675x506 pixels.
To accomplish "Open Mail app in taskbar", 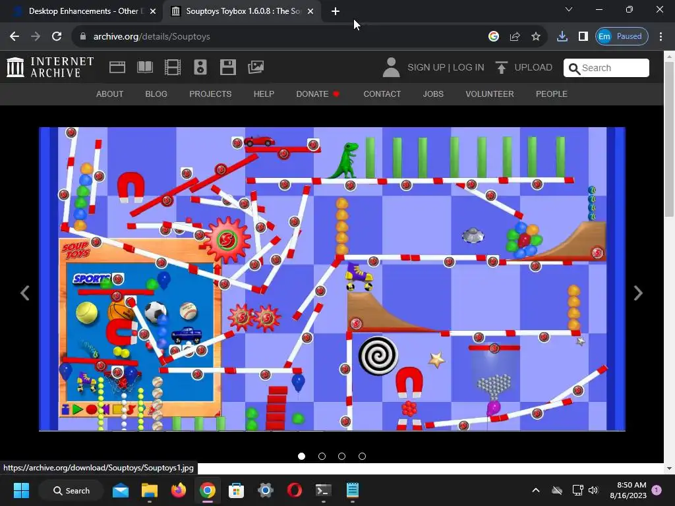I will [121, 490].
